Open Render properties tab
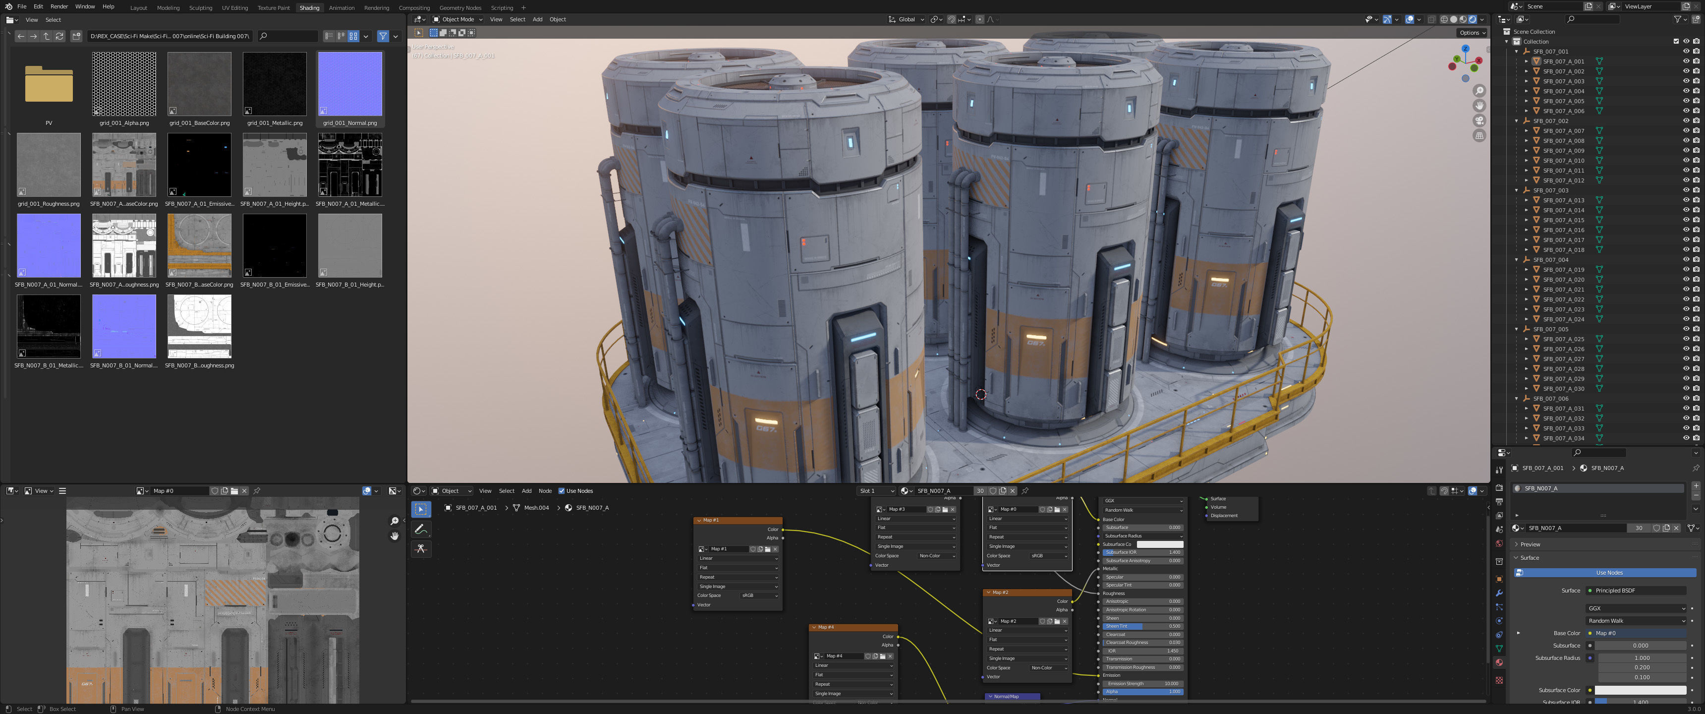Image resolution: width=1705 pixels, height=714 pixels. (1499, 487)
